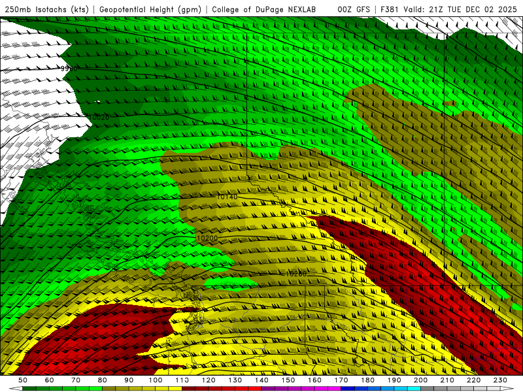This screenshot has height=392, width=523.
Task: Click the 180 knots scale label
Action: pyautogui.click(x=367, y=380)
